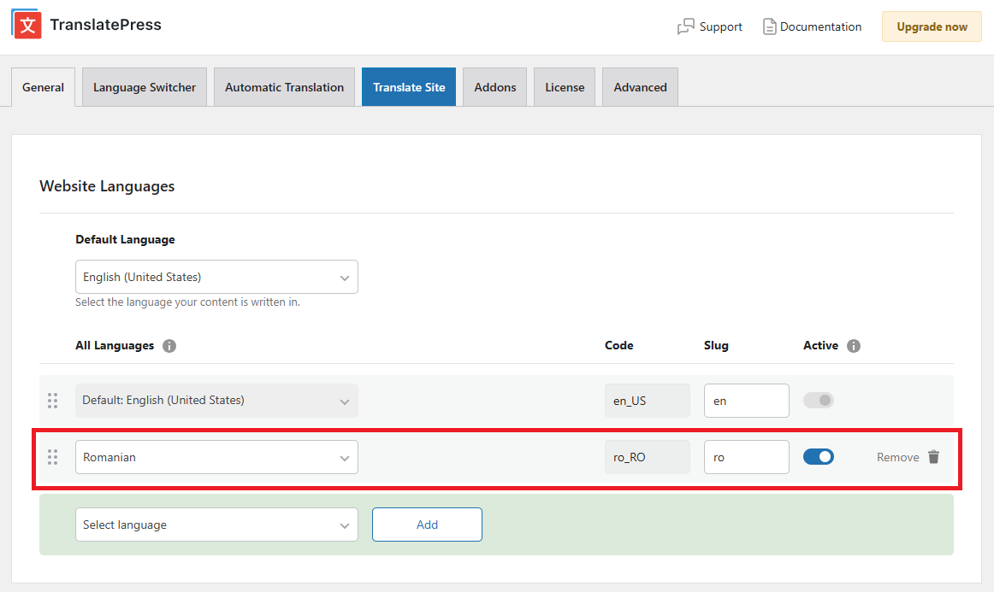The height and width of the screenshot is (592, 994).
Task: Switch to the Addons tab
Action: click(x=494, y=86)
